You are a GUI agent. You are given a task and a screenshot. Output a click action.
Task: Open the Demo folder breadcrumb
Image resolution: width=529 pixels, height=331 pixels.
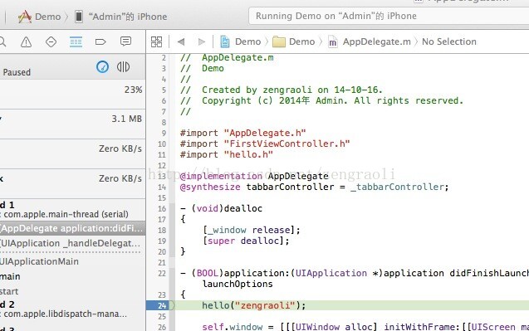point(293,41)
